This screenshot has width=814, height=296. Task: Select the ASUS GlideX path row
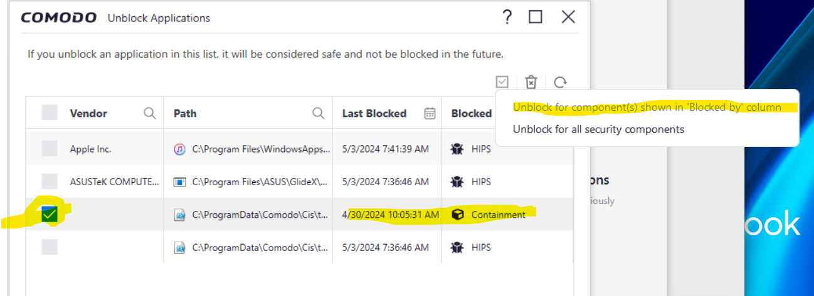[260, 182]
